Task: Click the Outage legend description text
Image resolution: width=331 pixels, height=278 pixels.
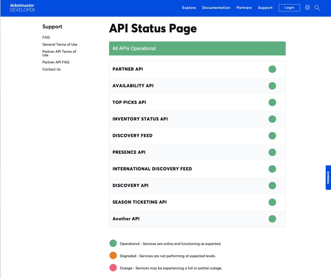Action: click(x=171, y=268)
